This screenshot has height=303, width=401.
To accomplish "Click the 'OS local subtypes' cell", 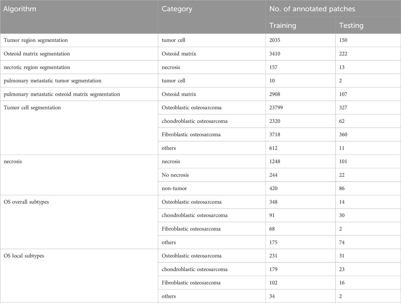I will 24,256.
